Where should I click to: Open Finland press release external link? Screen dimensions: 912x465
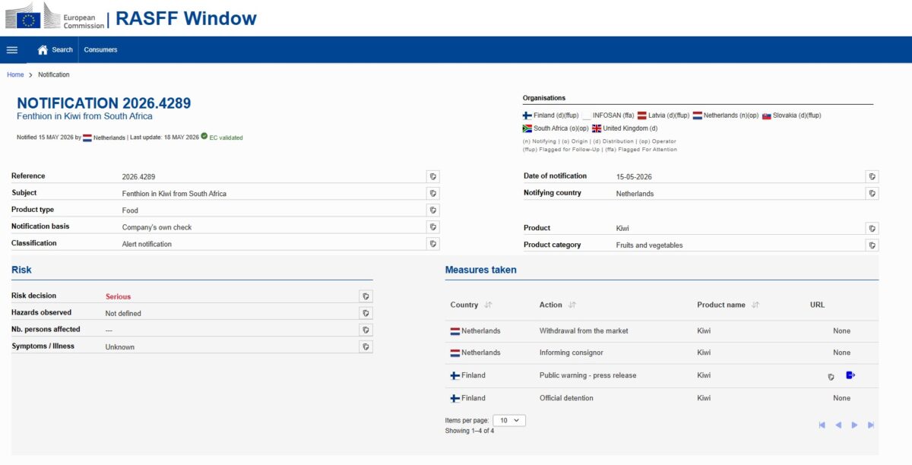point(850,375)
